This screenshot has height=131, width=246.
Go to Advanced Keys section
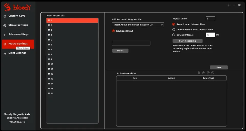coord(18,34)
